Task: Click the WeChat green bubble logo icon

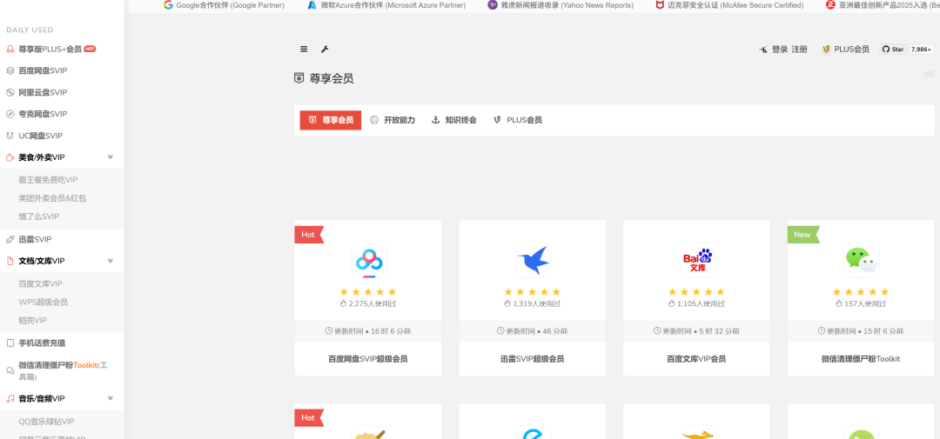Action: pyautogui.click(x=862, y=260)
